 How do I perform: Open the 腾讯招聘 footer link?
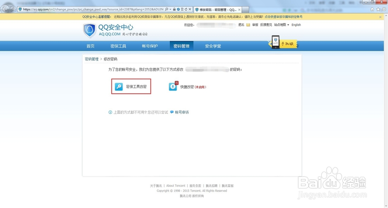tap(211, 186)
